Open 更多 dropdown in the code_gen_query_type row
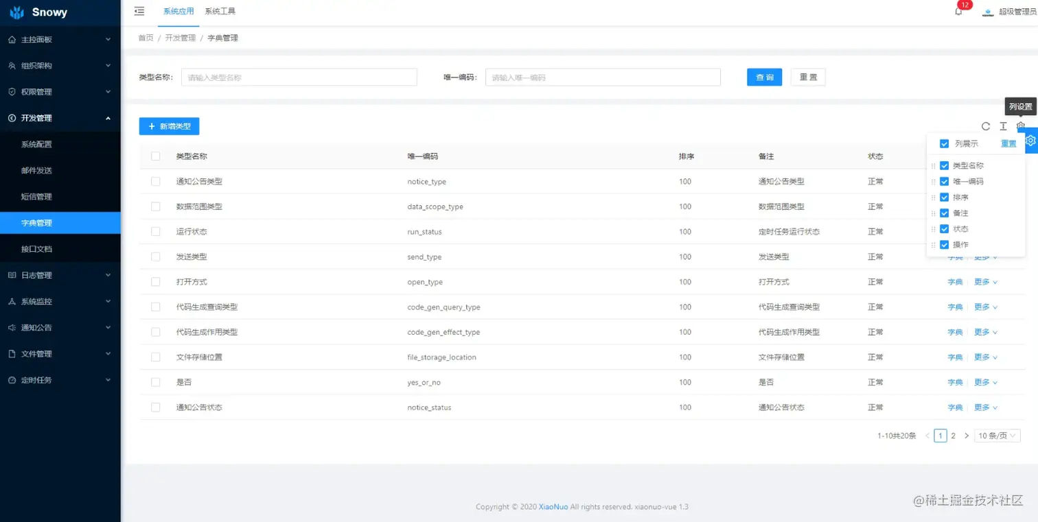The image size is (1038, 522). [986, 307]
